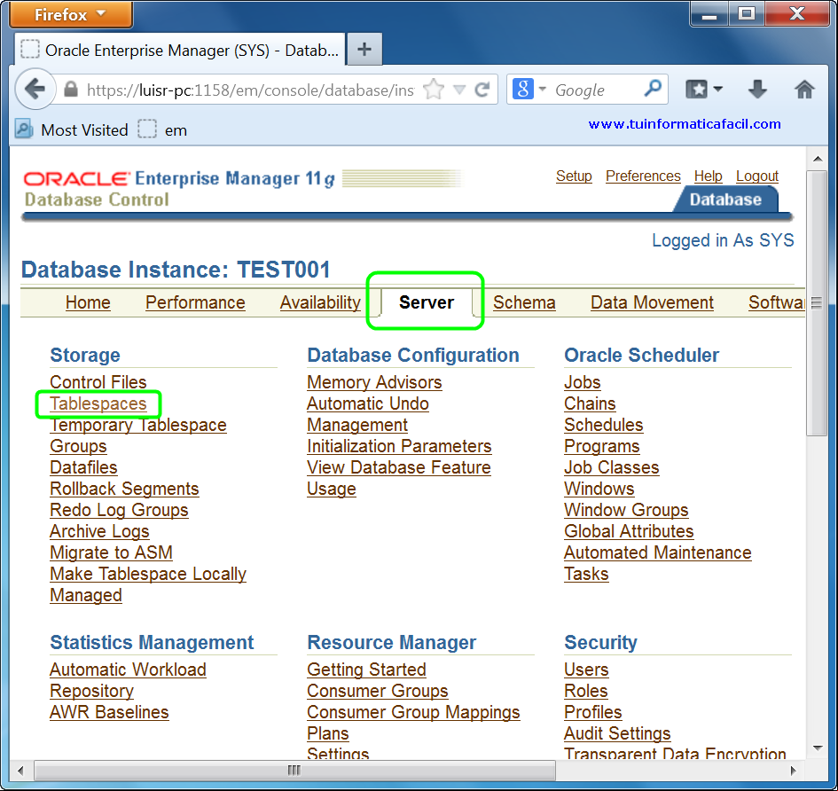838x791 pixels.
Task: Switch to the Schema tab
Action: 524,302
